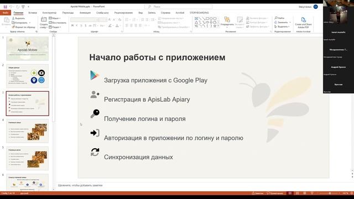The image size is (354, 199).
Task: Click the font color icon
Action: click(117, 25)
